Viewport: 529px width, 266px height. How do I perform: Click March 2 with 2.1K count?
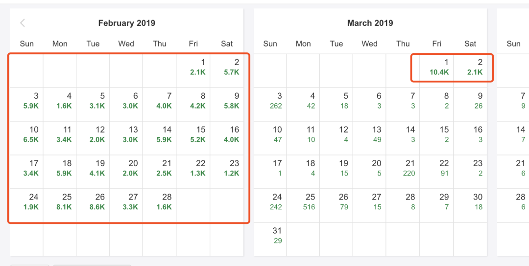[x=470, y=67]
